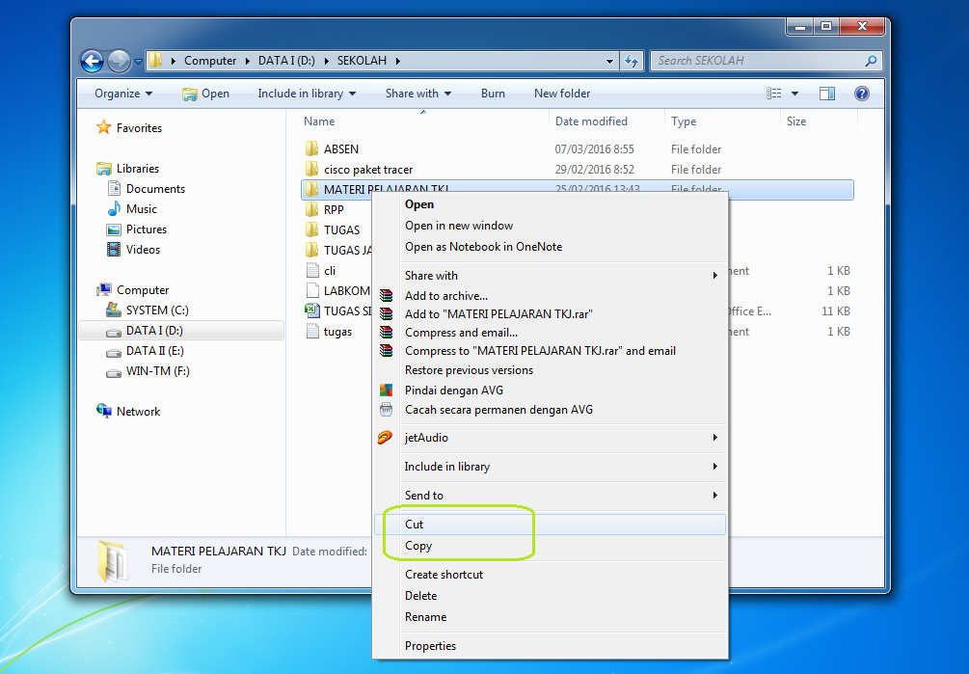Toggle the preview pane icon
The image size is (969, 674).
(827, 94)
